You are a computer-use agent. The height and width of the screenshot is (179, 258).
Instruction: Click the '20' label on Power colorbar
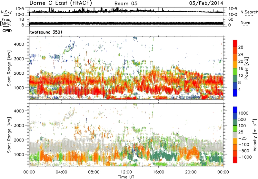(x=241, y=61)
